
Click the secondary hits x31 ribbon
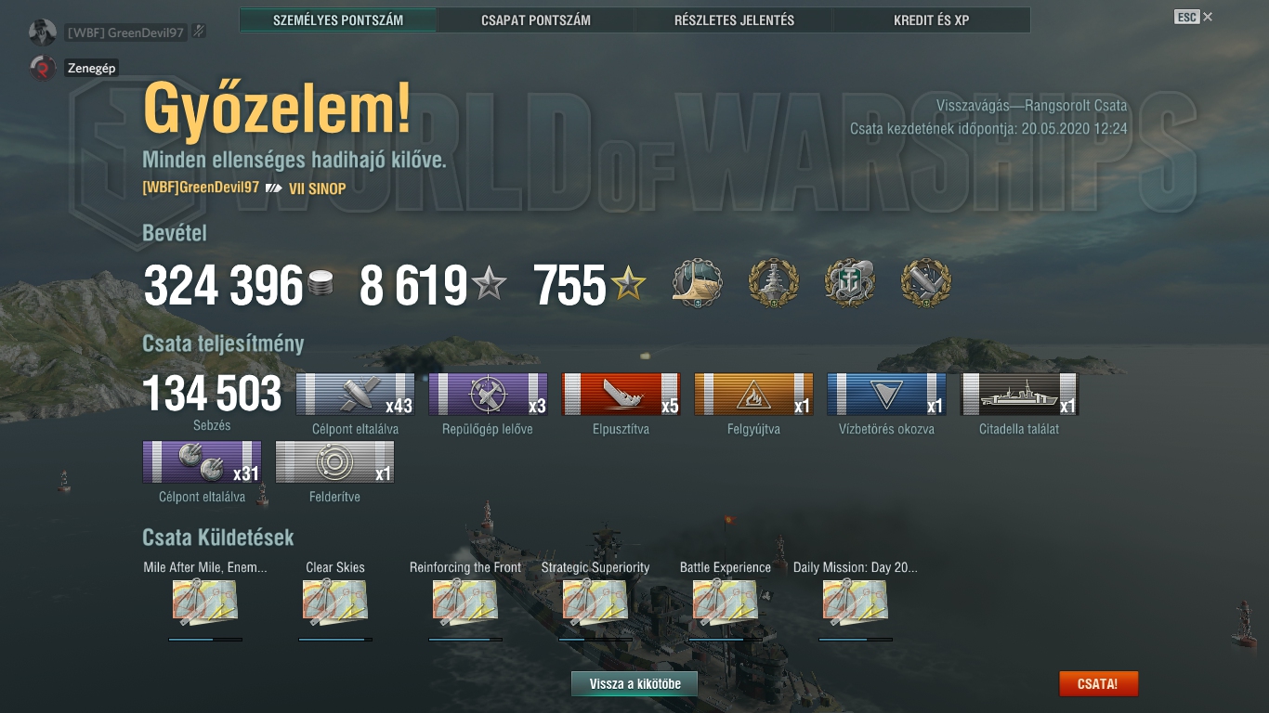203,462
